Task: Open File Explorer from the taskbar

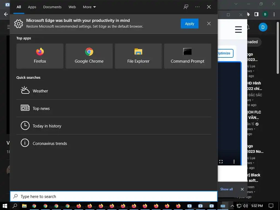Action: (24, 206)
